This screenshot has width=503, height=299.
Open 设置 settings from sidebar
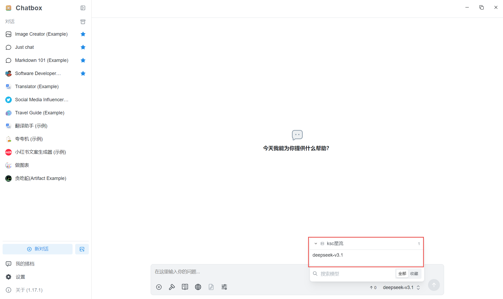tap(20, 277)
